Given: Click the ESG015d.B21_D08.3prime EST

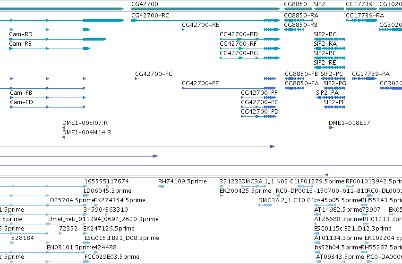Looking at the screenshot, I should [86, 243].
